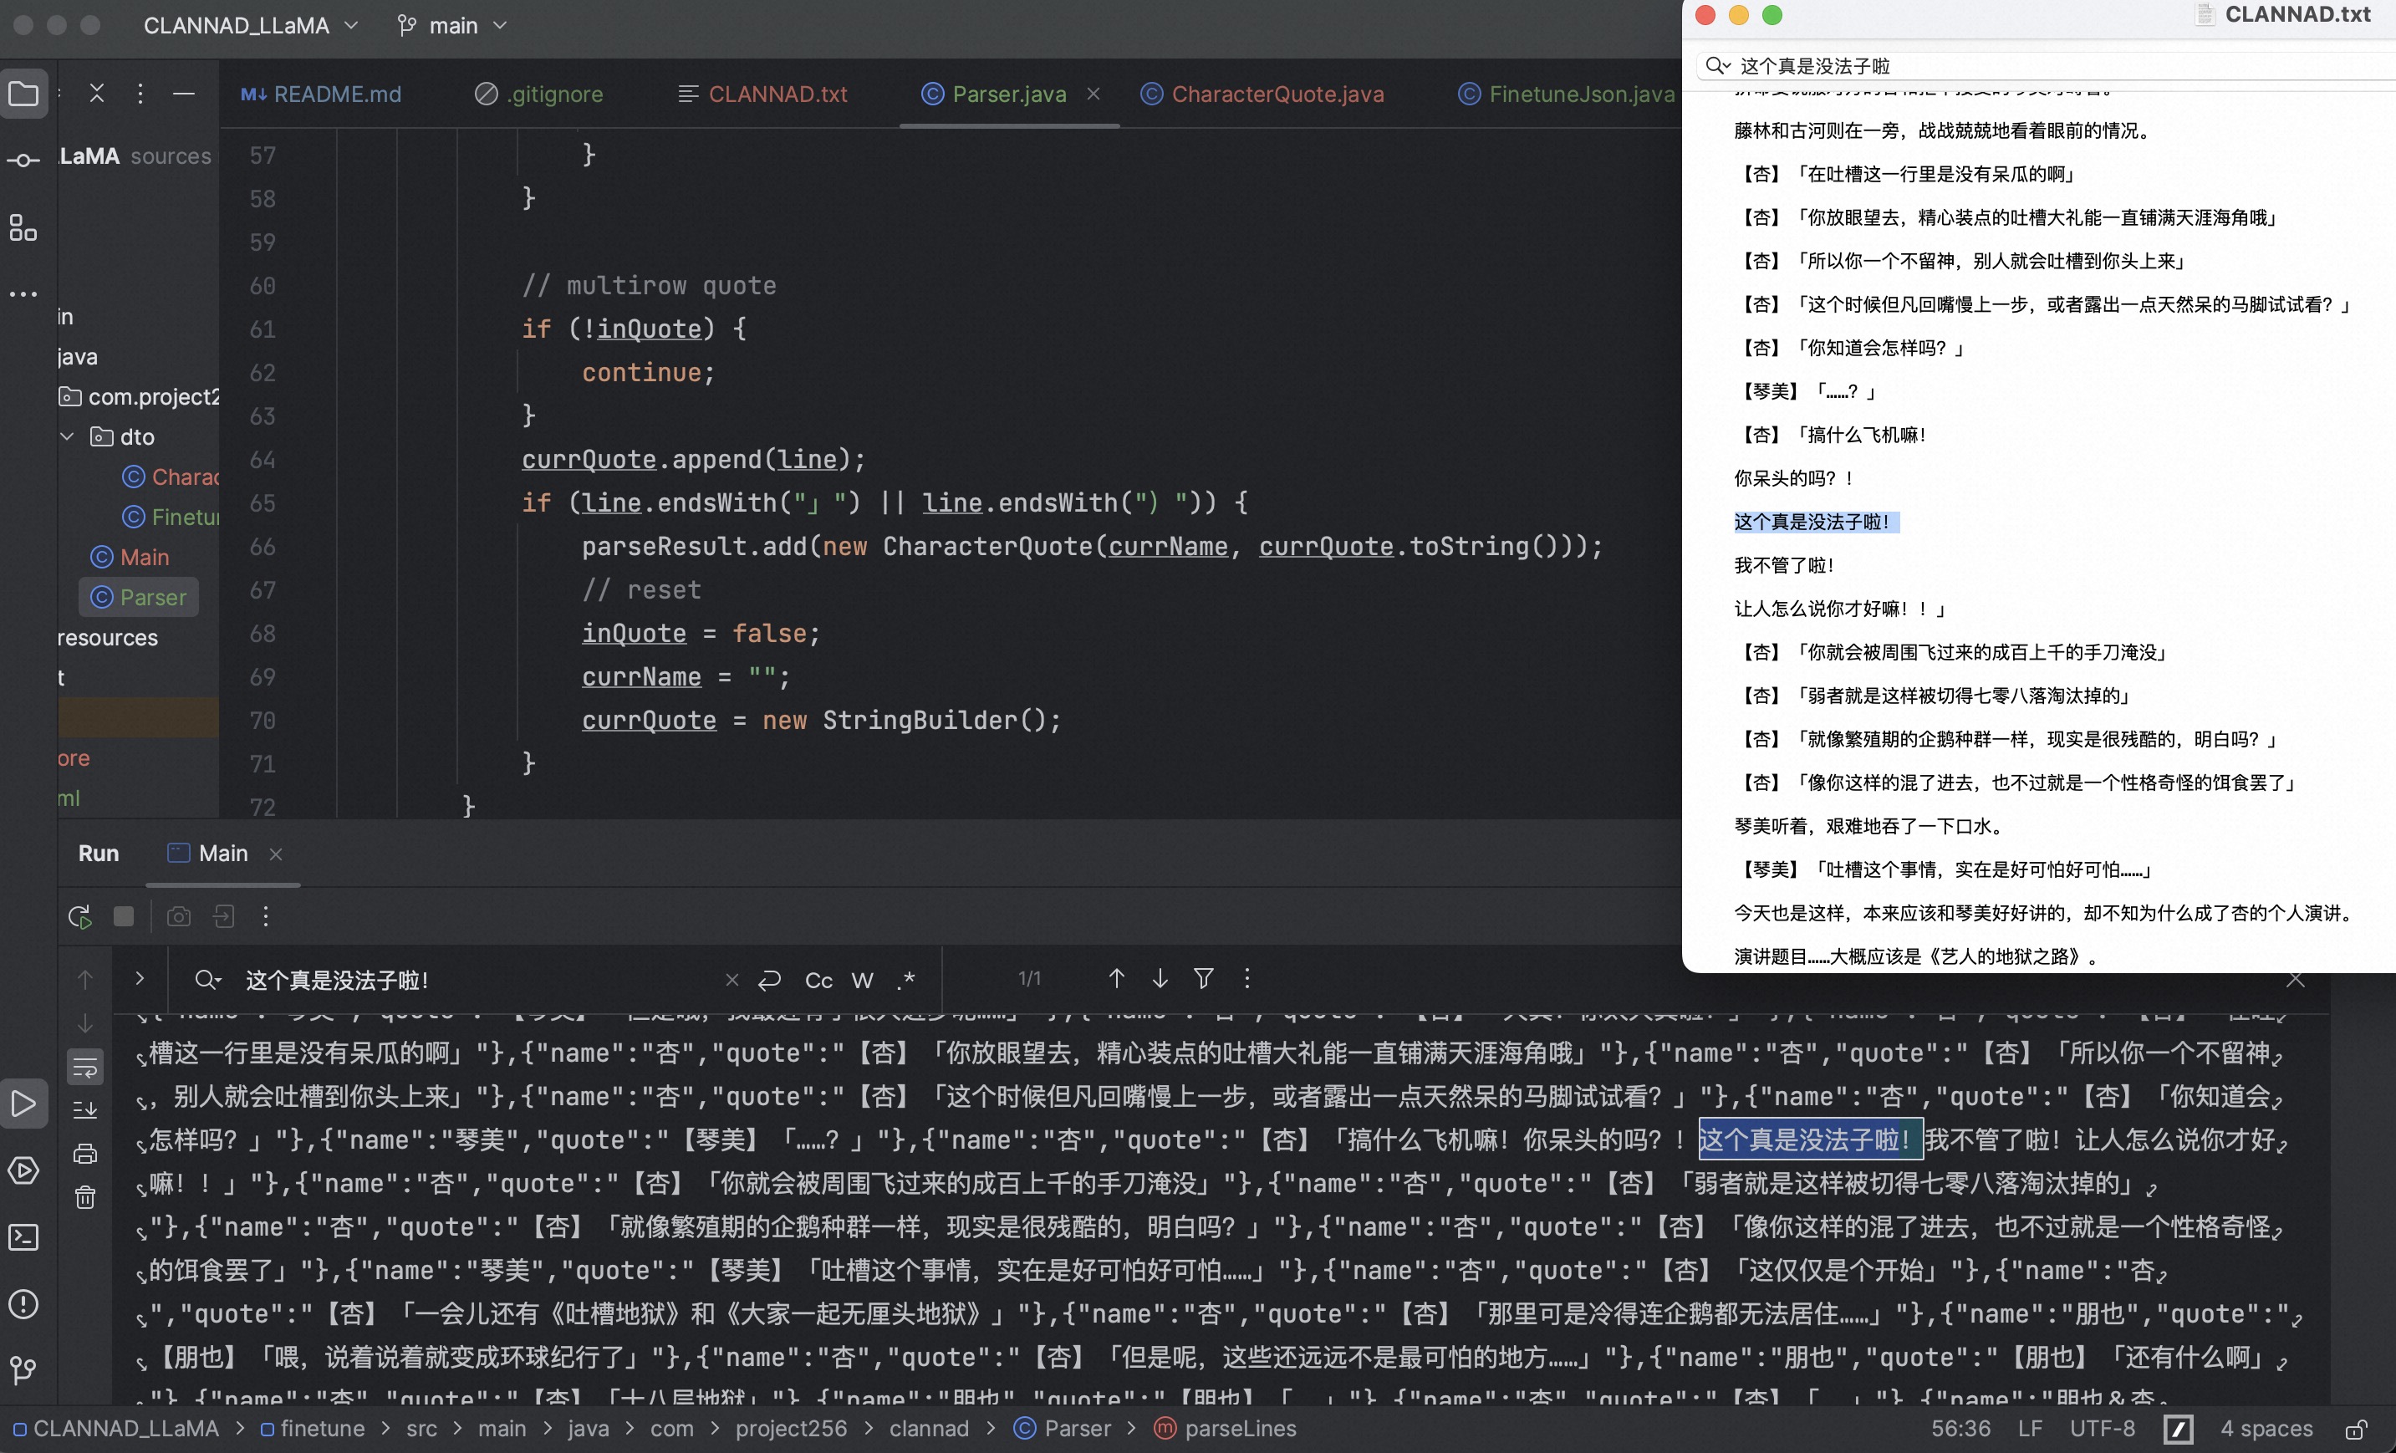Change the UTF-8 file encoding

tap(2103, 1429)
